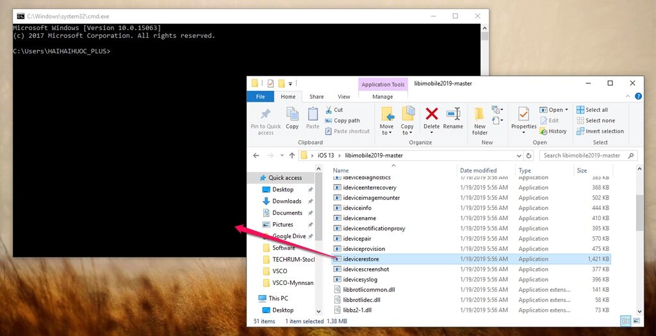Click the Back navigation arrow in Explorer
The height and width of the screenshot is (336, 656).
pyautogui.click(x=256, y=156)
